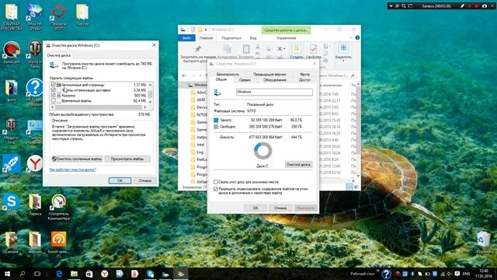Uncheck the Recycle Bin cleanup checkbox
The width and height of the screenshot is (497, 280).
coord(54,95)
